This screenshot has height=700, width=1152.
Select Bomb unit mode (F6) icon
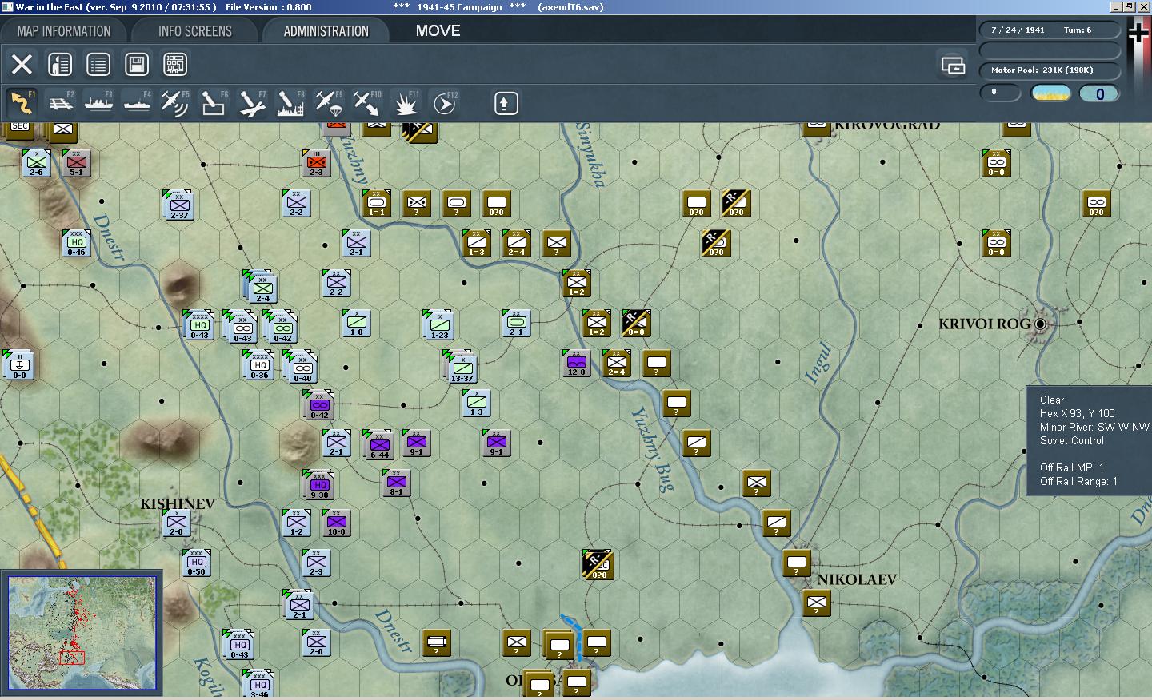(x=214, y=104)
